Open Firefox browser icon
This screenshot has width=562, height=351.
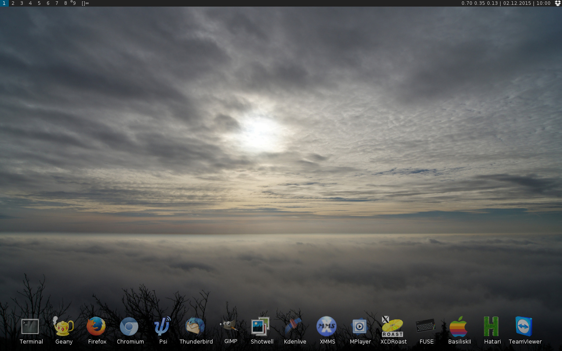[96, 326]
